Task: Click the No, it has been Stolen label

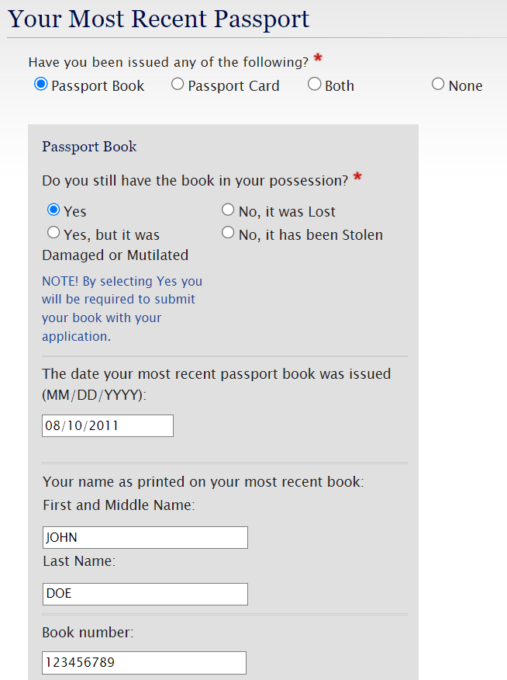Action: tap(310, 235)
